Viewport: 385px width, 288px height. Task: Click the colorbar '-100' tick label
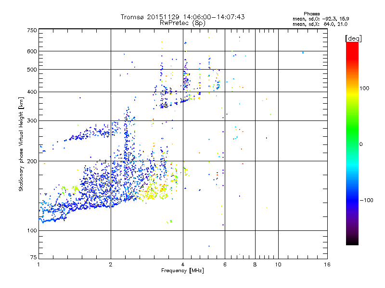point(366,200)
